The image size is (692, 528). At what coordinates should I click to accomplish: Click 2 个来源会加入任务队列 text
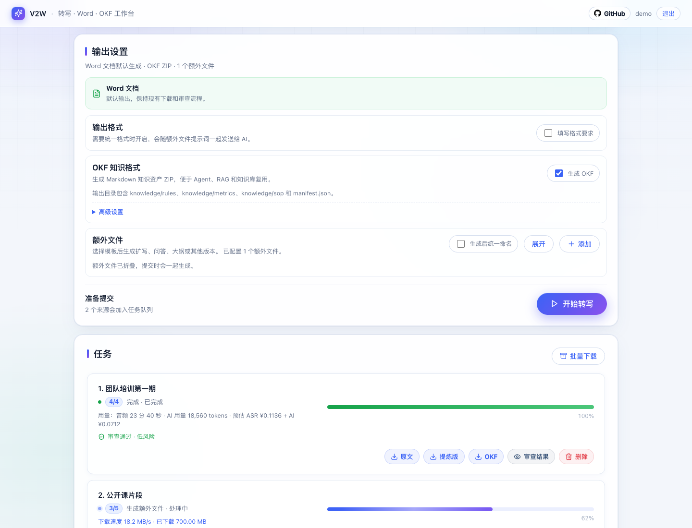119,310
